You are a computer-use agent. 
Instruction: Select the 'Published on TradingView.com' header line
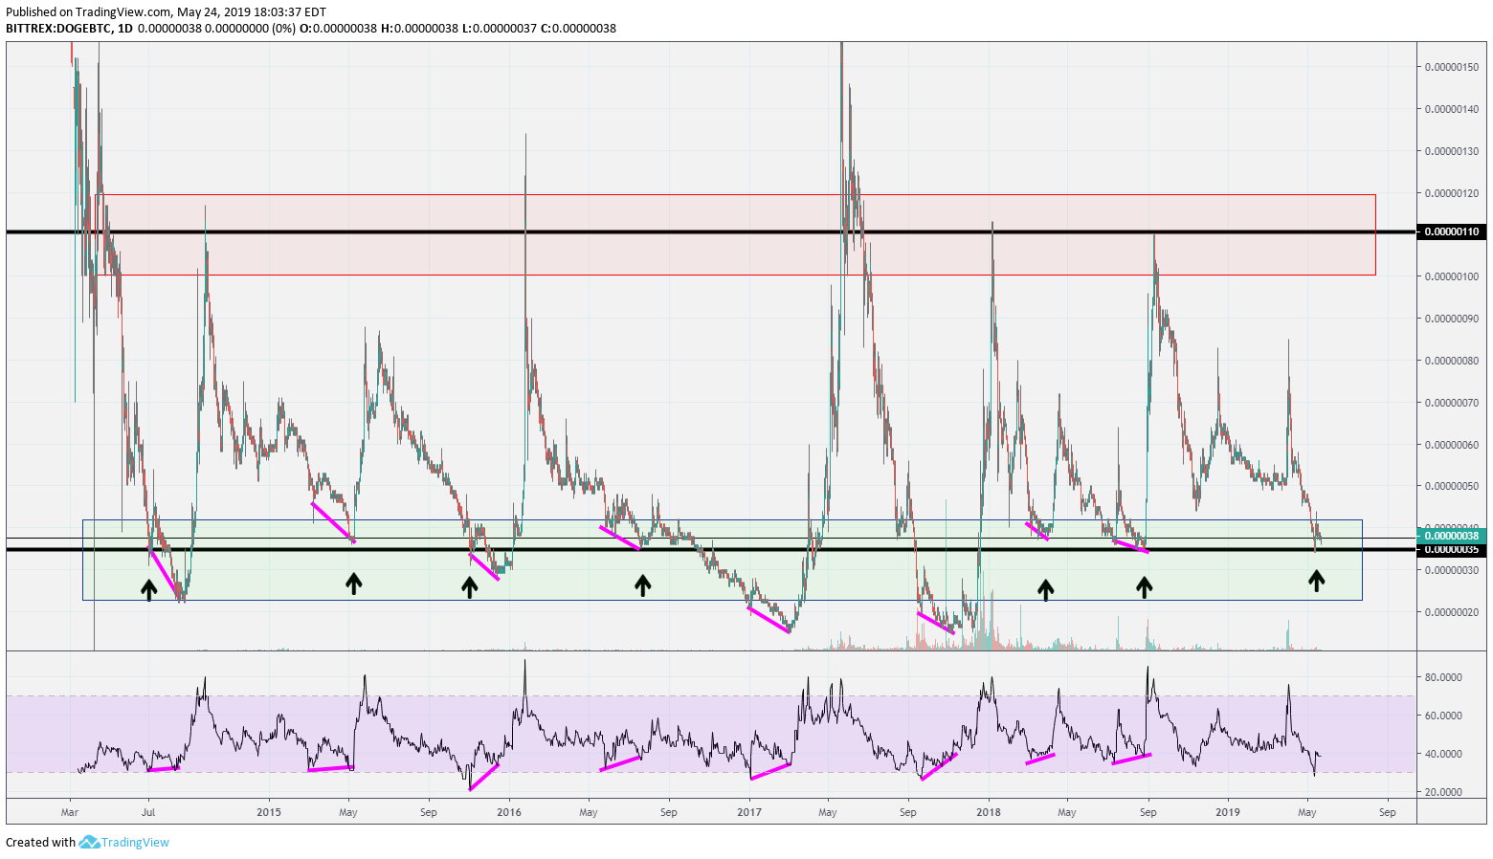[166, 12]
